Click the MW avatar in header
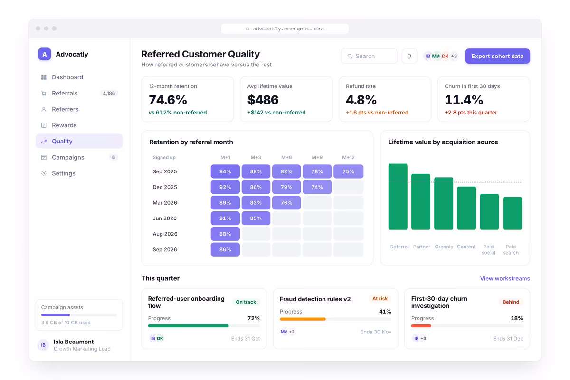570x380 pixels. click(x=436, y=56)
